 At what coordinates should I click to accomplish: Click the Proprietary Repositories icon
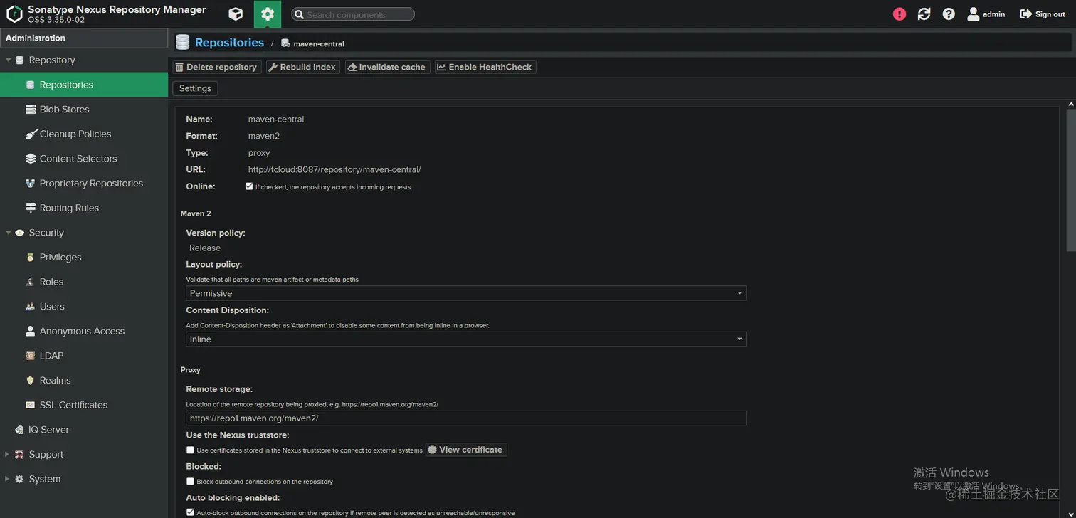coord(30,184)
